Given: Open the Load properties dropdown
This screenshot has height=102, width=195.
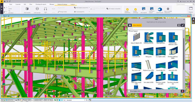Looking at the screenshot, I should [89, 12].
